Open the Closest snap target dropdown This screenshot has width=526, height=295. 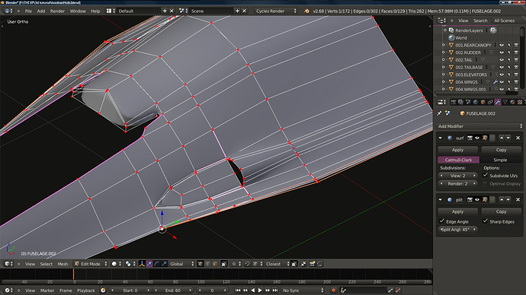(x=277, y=264)
